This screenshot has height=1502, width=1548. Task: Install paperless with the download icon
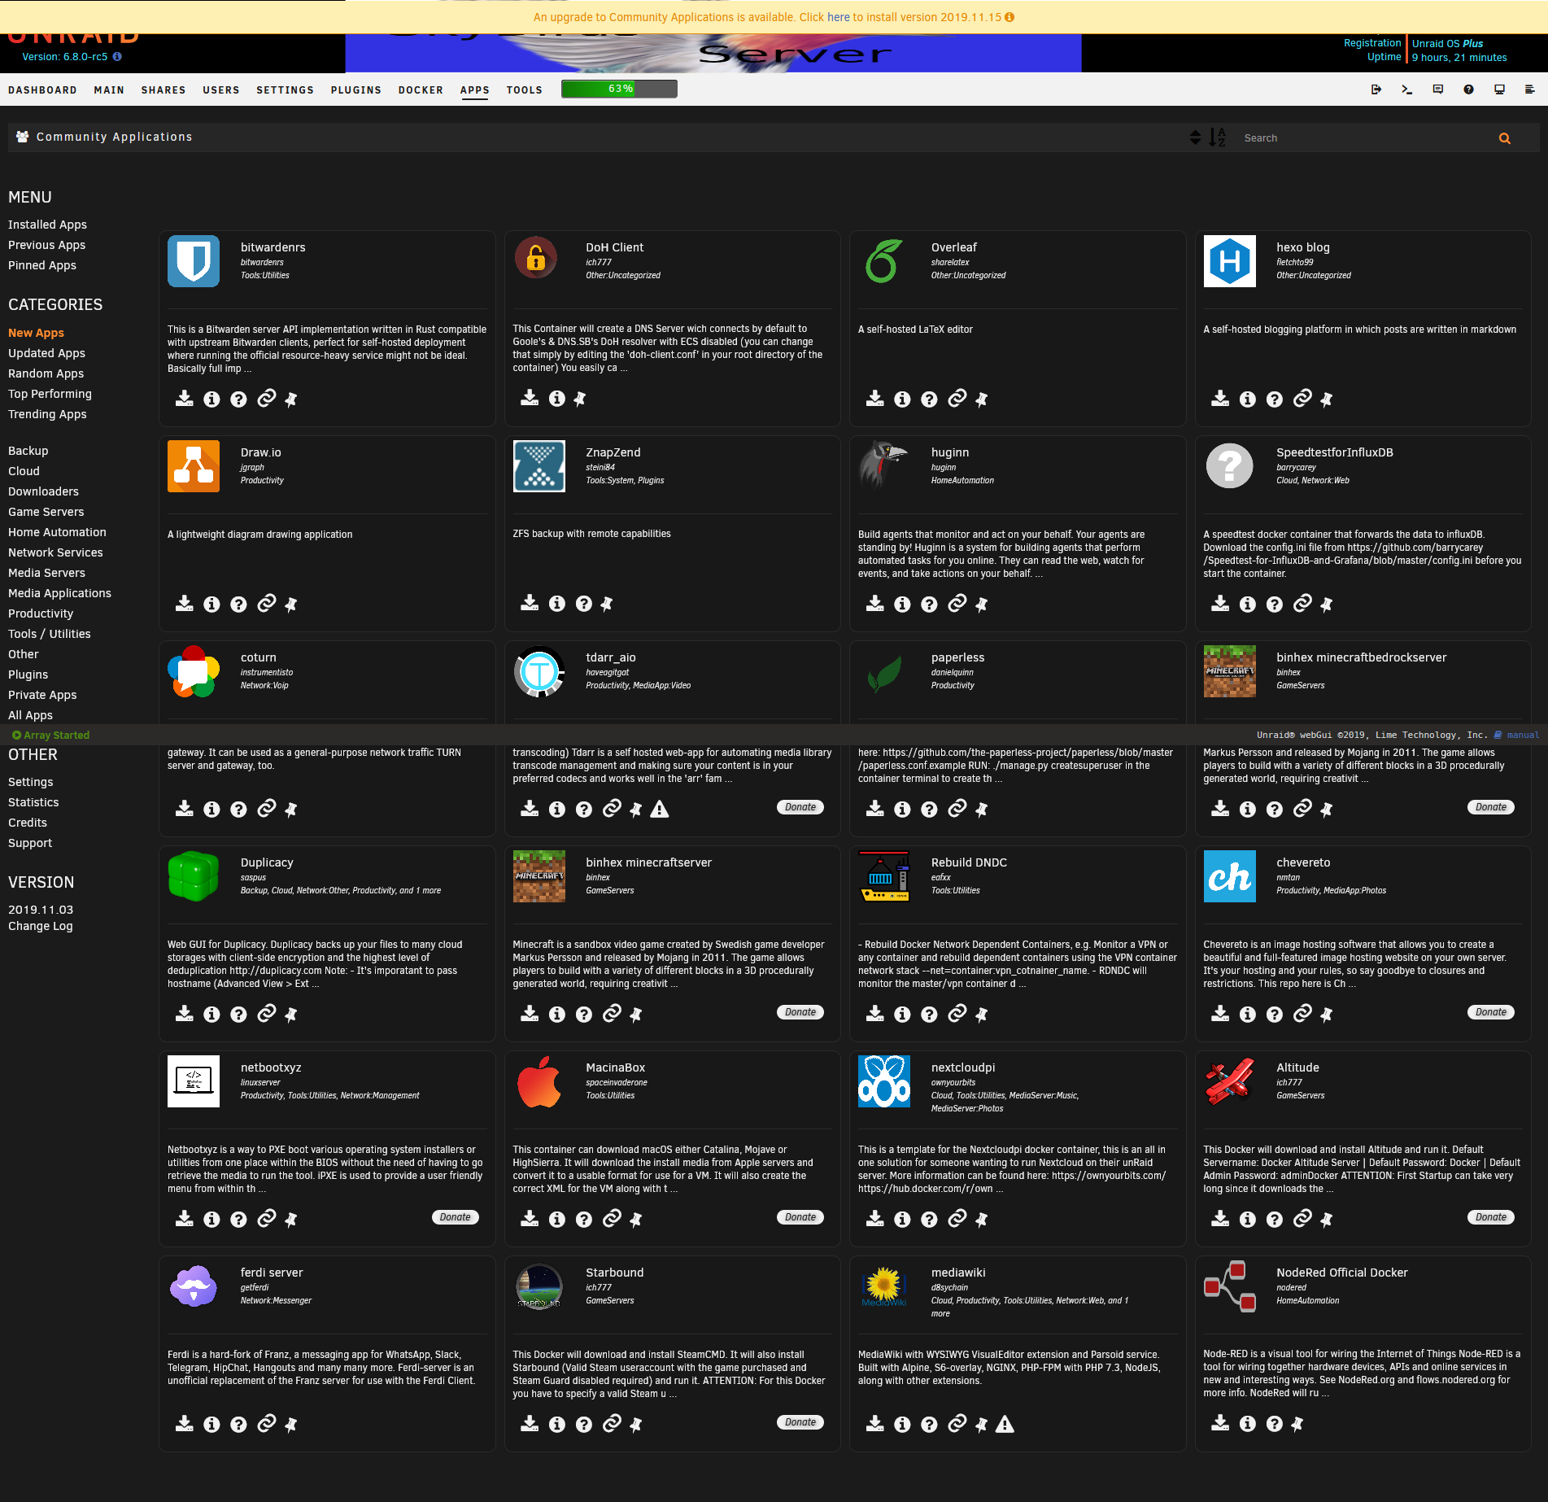tap(875, 809)
